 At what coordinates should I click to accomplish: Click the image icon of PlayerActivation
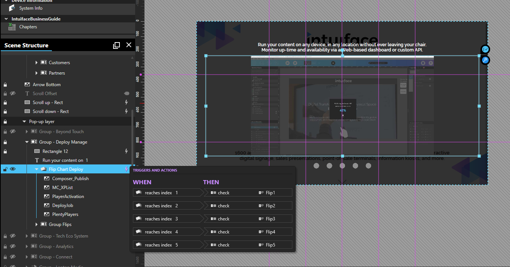47,196
